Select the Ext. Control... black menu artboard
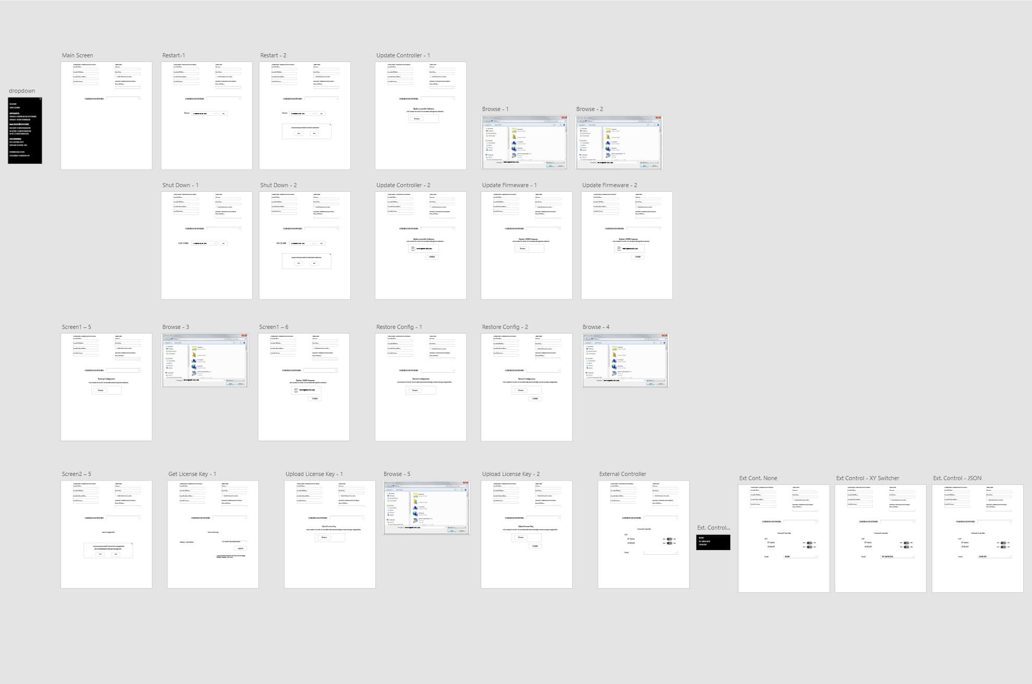This screenshot has width=1032, height=684. click(x=713, y=542)
